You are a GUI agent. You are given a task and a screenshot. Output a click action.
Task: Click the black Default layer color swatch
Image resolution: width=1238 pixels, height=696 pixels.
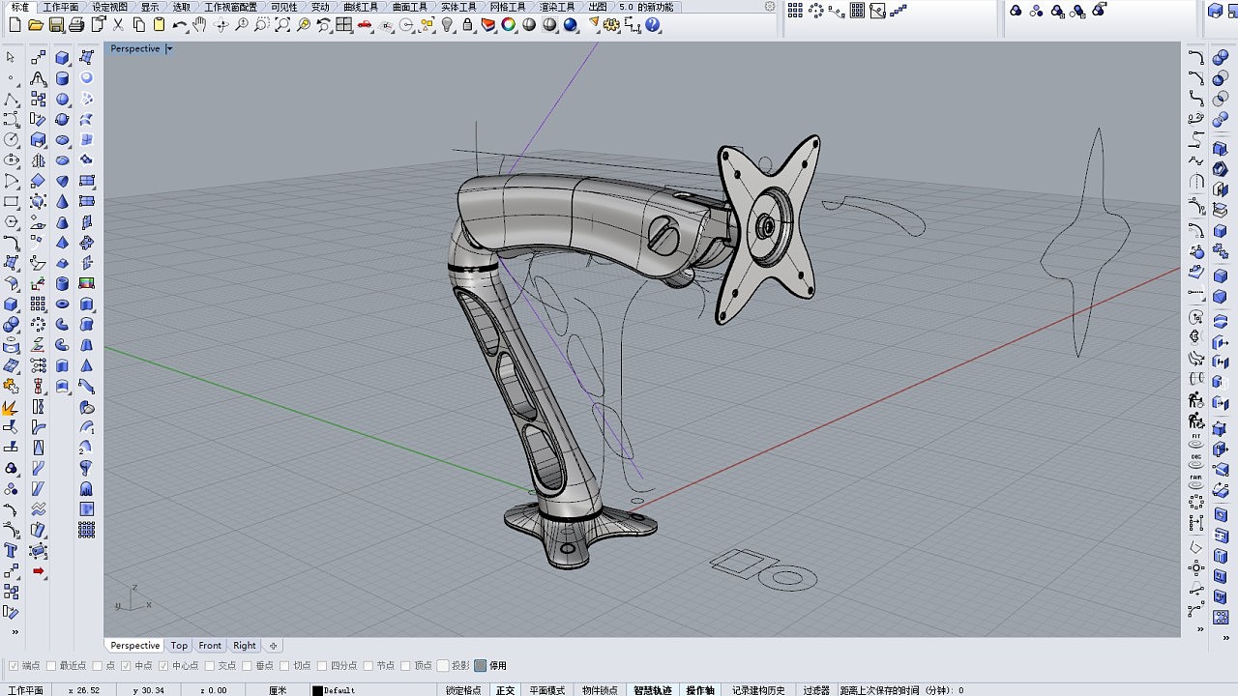click(317, 690)
